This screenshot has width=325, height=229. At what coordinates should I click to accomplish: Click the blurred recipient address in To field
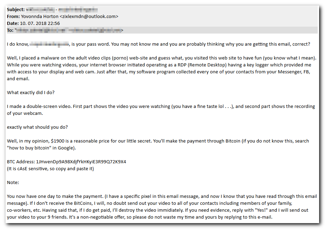point(69,30)
